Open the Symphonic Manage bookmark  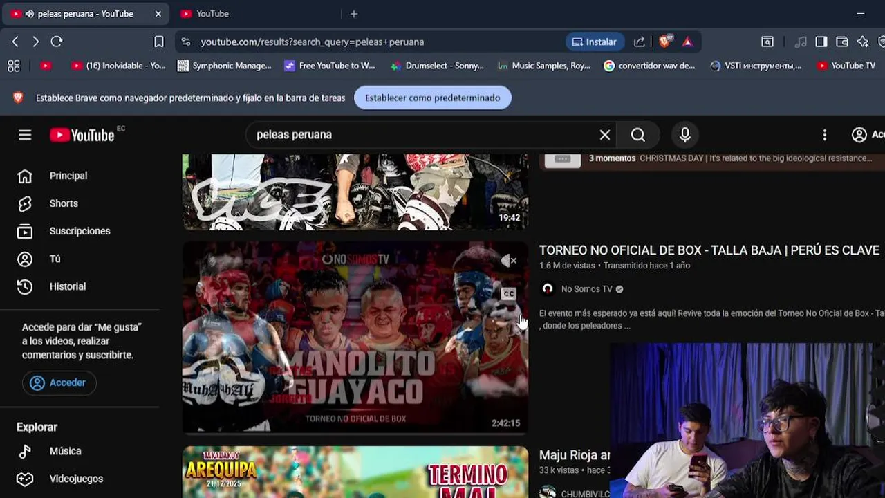pos(225,66)
